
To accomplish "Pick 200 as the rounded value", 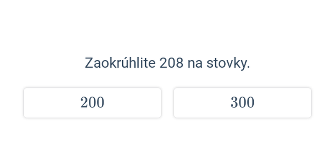I will point(92,103).
